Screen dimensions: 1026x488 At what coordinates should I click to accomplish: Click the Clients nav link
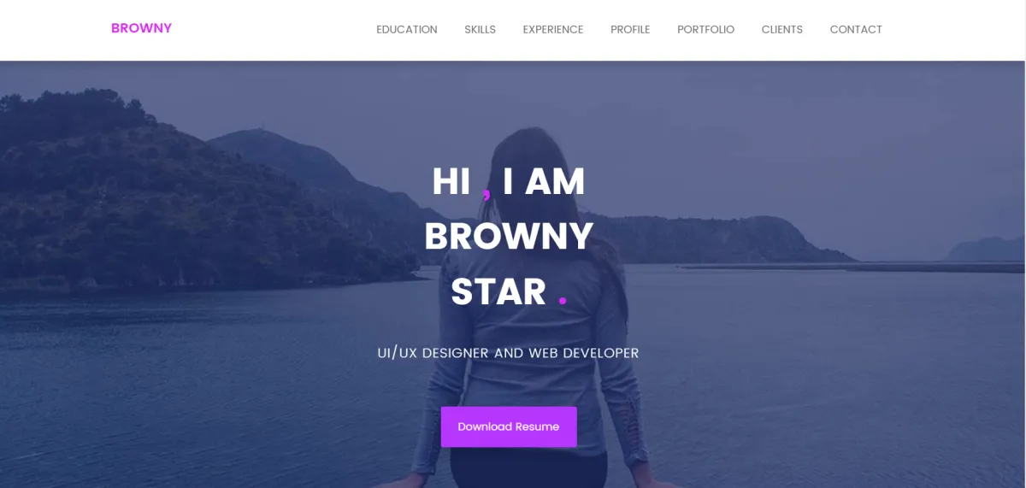click(x=782, y=29)
